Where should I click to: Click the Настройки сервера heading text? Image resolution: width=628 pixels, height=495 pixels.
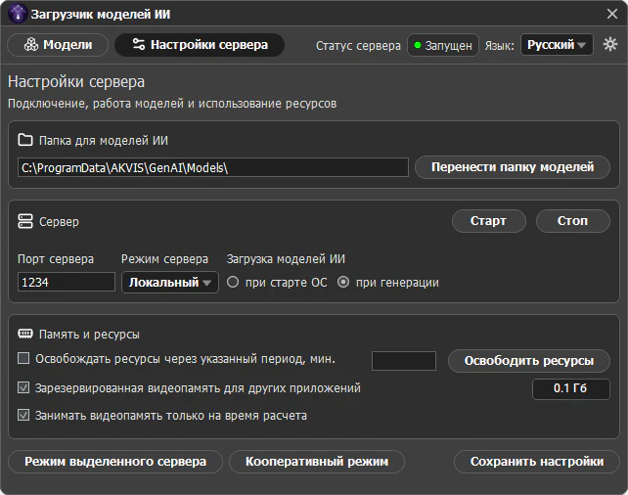pyautogui.click(x=76, y=82)
